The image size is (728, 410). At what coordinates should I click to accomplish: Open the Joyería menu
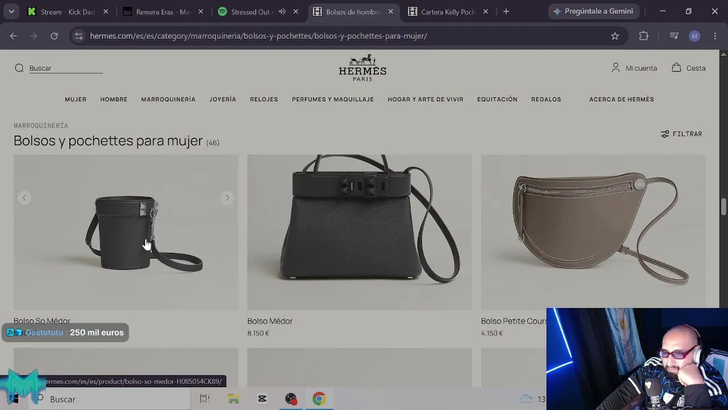pyautogui.click(x=222, y=99)
